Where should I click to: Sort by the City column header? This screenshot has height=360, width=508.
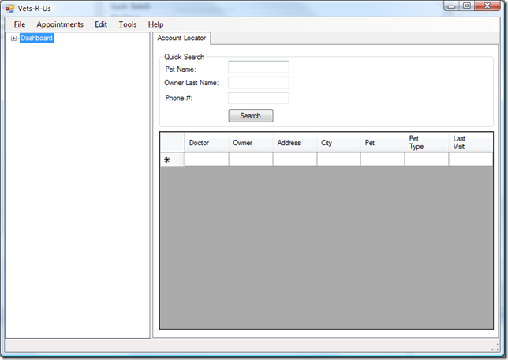(x=338, y=142)
